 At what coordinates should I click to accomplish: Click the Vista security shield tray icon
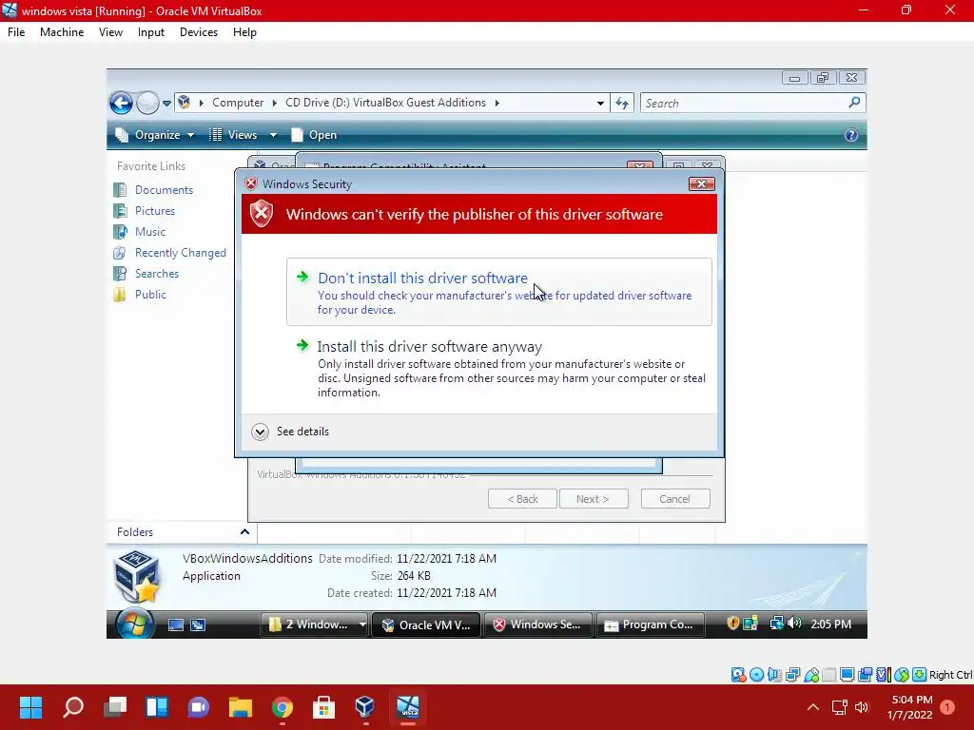(x=733, y=624)
